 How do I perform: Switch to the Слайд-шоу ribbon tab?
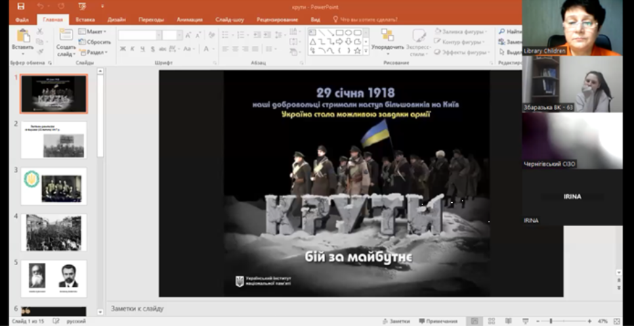[x=229, y=20]
